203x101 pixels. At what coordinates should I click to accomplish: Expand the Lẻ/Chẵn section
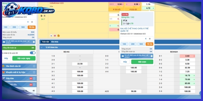pos(49,97)
